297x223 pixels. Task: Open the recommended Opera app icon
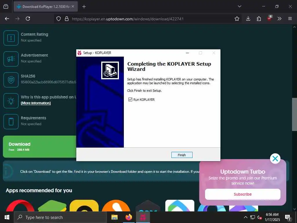pyautogui.click(x=20, y=206)
